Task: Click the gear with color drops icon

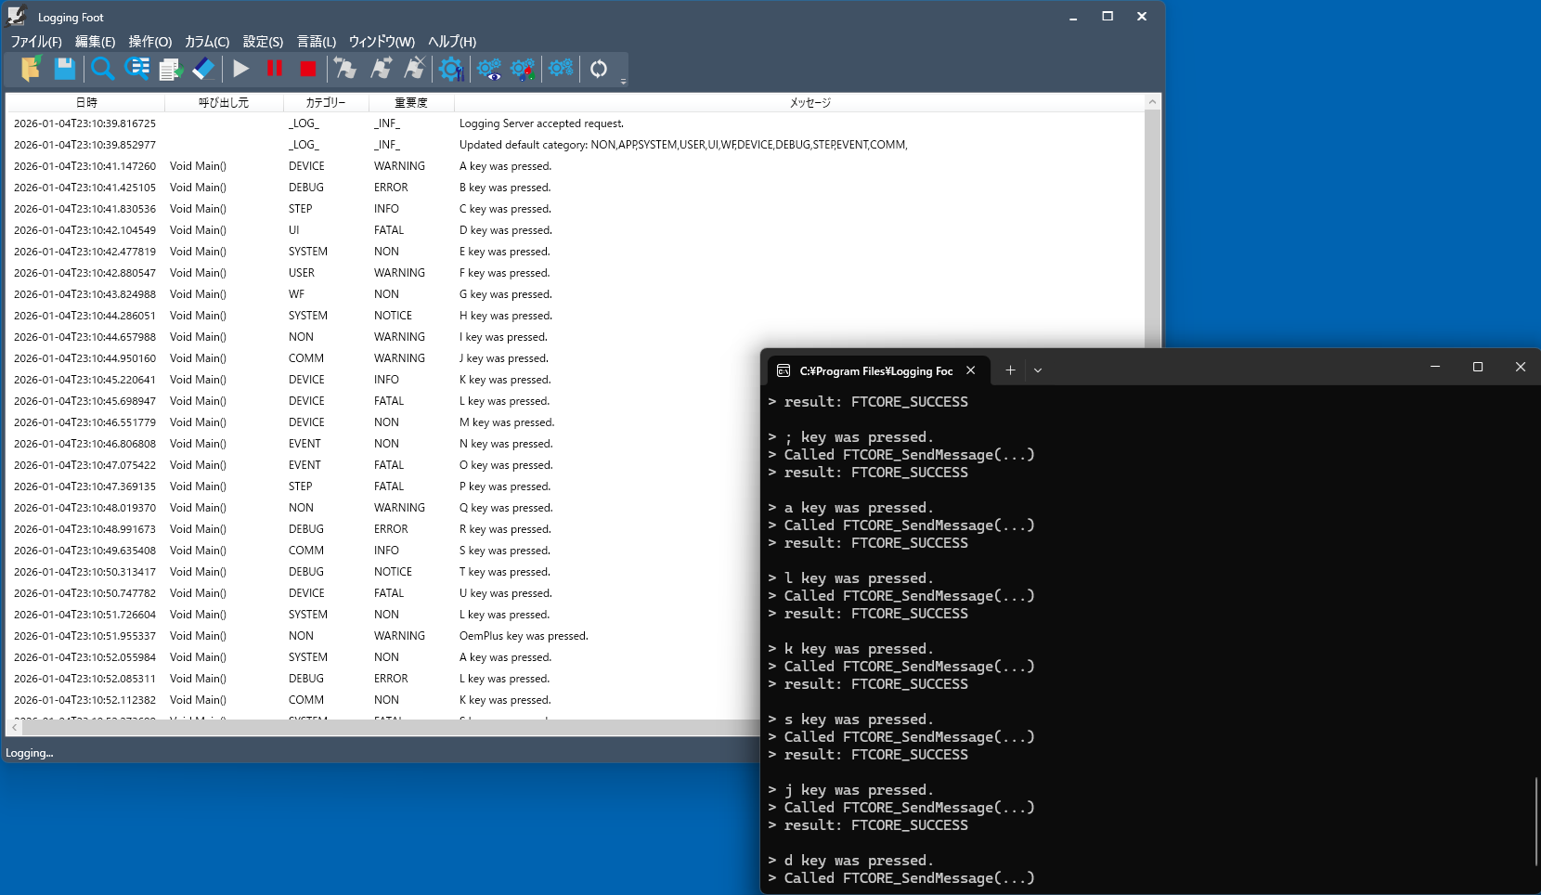Action: [x=523, y=69]
